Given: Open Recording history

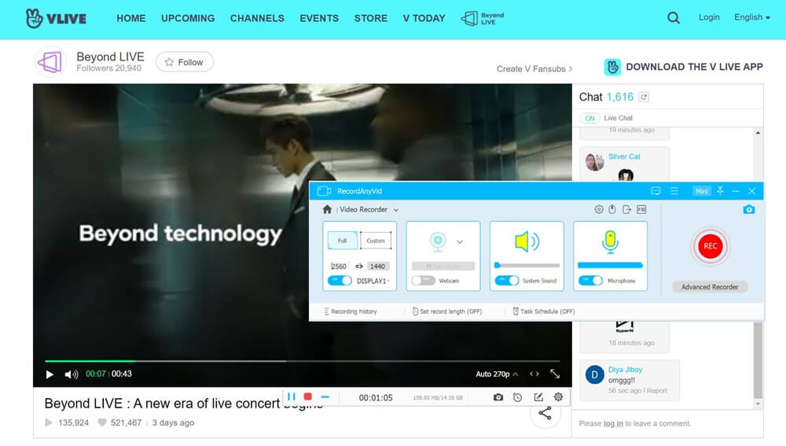Looking at the screenshot, I should point(351,311).
